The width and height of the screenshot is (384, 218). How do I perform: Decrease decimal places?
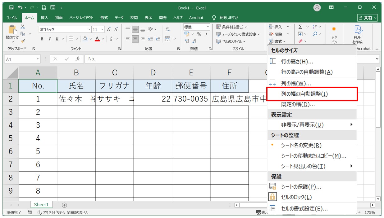194,41
